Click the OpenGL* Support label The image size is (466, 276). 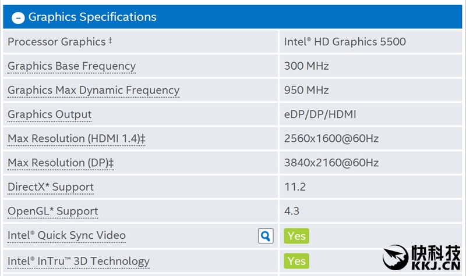tap(52, 212)
